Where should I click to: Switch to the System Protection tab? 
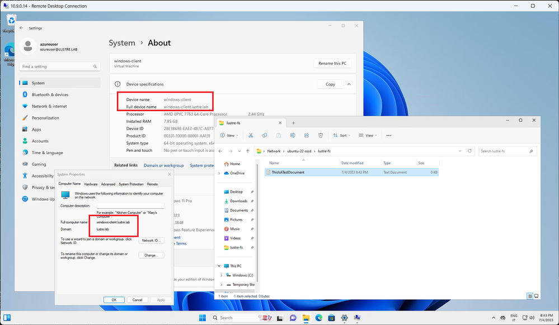click(x=131, y=184)
